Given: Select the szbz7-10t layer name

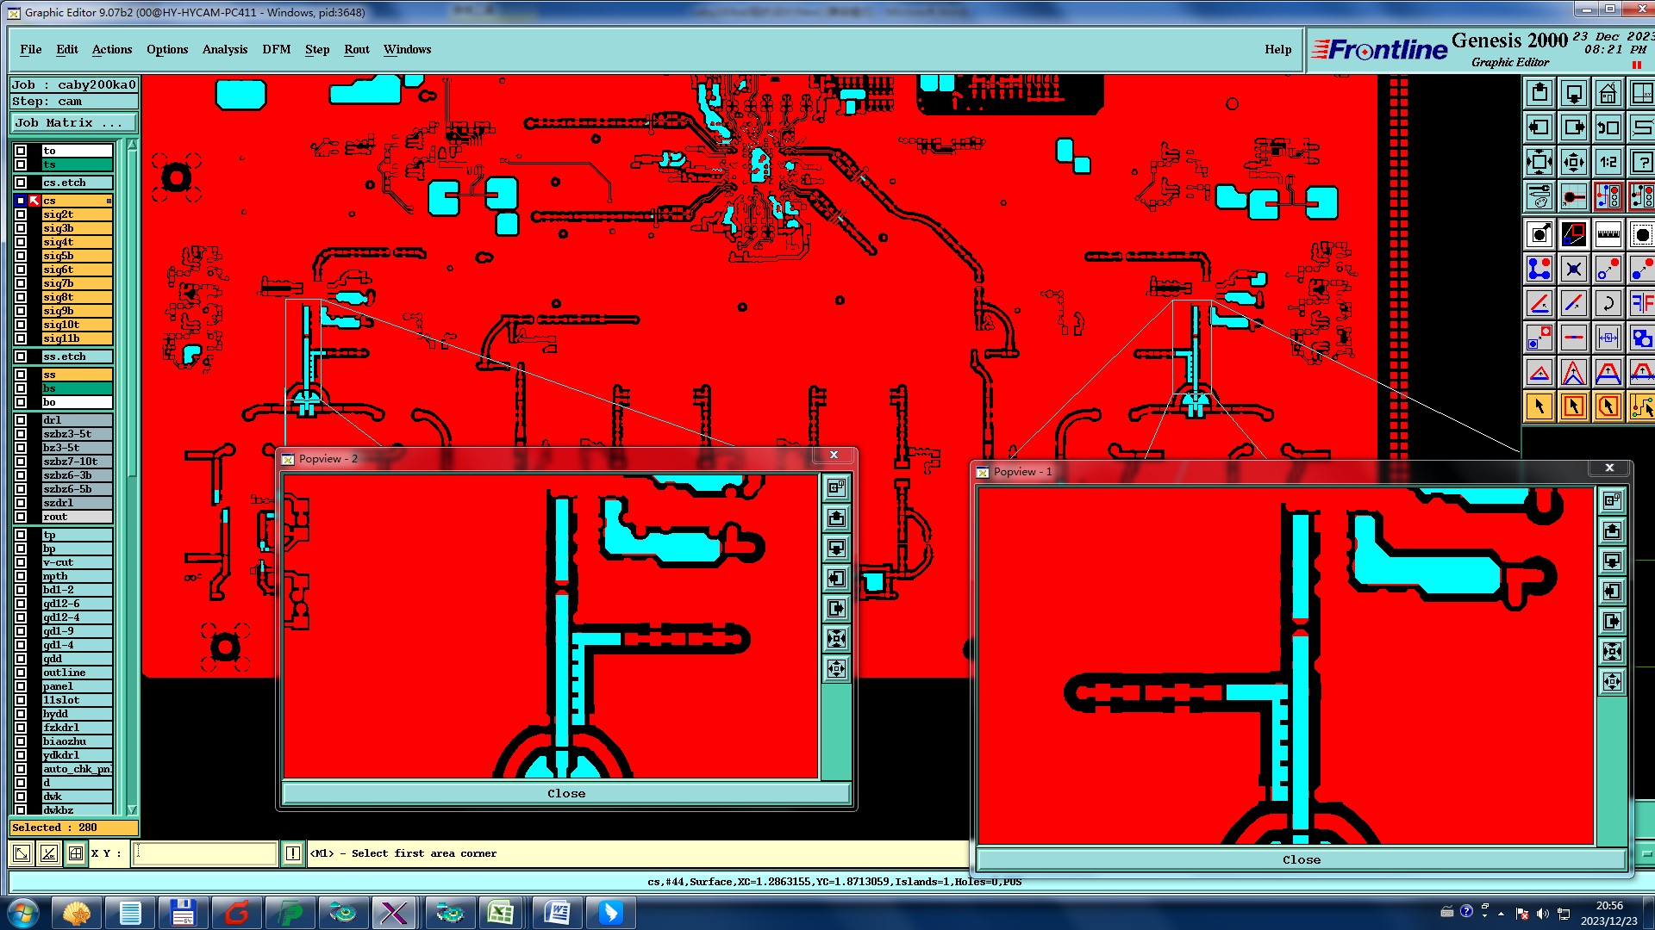Looking at the screenshot, I should [77, 462].
